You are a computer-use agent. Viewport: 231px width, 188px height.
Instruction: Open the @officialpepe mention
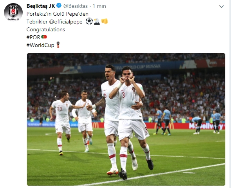66,22
